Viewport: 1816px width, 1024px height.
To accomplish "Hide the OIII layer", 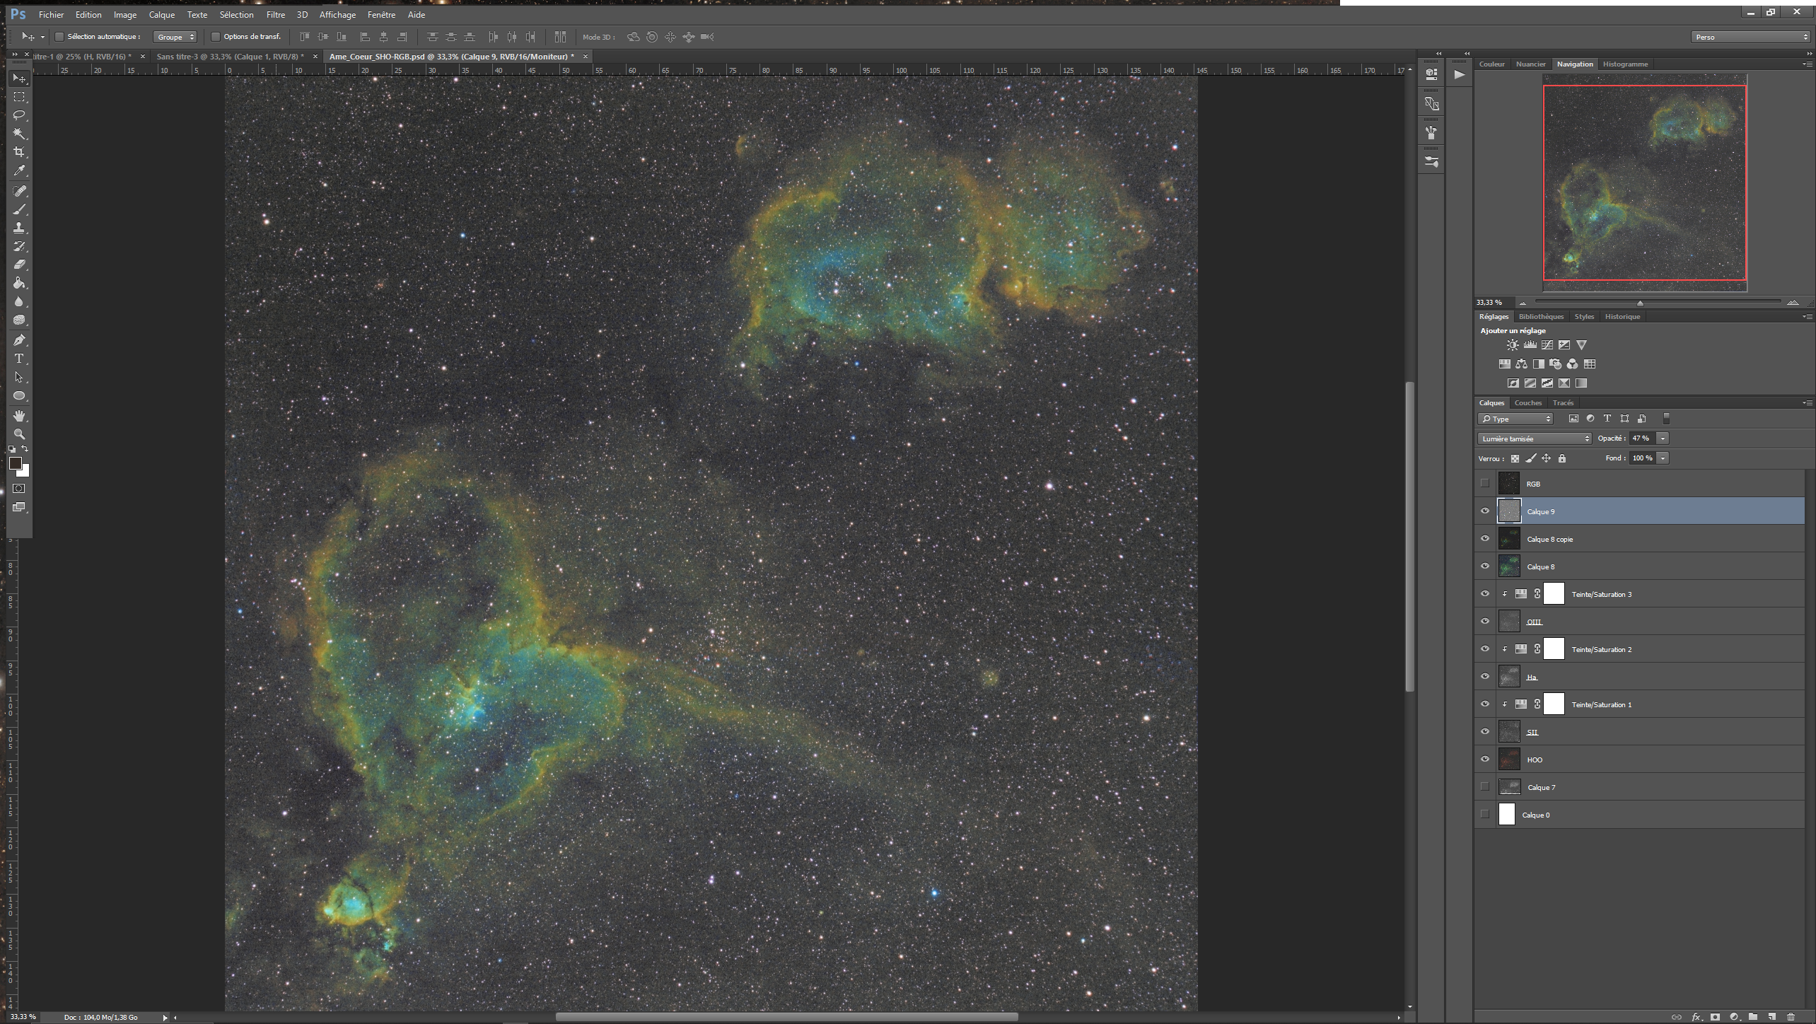I will [x=1485, y=622].
